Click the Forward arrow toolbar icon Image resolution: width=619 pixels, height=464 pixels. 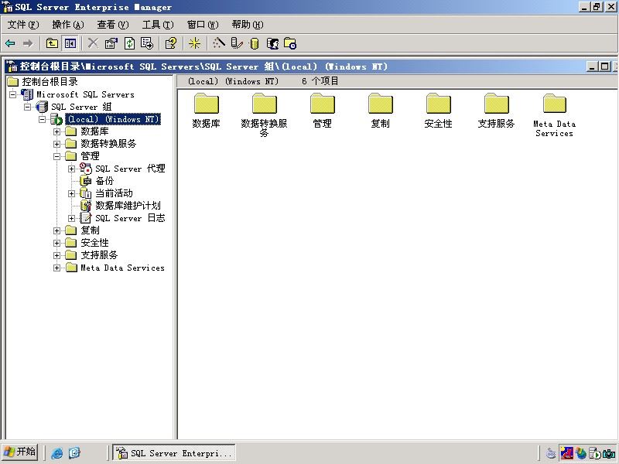[28, 43]
